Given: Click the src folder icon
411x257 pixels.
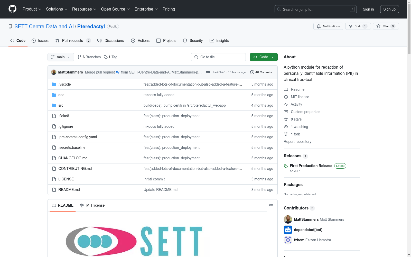Looking at the screenshot, I should coord(54,105).
